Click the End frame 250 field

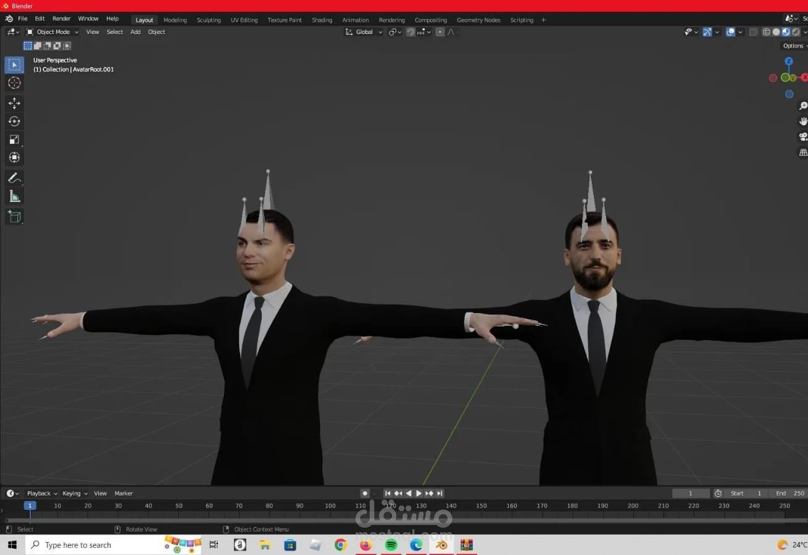click(x=790, y=493)
